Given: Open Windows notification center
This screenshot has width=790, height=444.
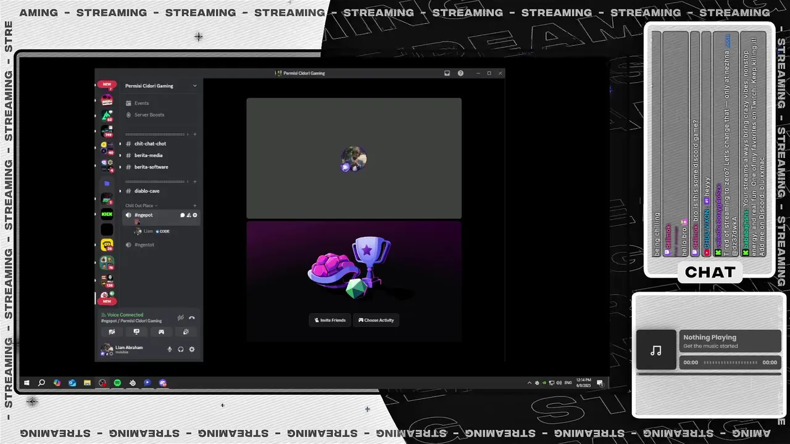Looking at the screenshot, I should coord(599,383).
